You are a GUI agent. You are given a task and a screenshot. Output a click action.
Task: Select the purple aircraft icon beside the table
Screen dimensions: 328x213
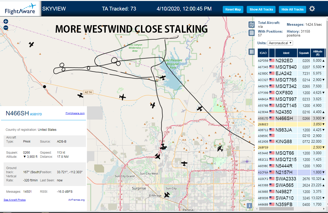tap(247, 161)
